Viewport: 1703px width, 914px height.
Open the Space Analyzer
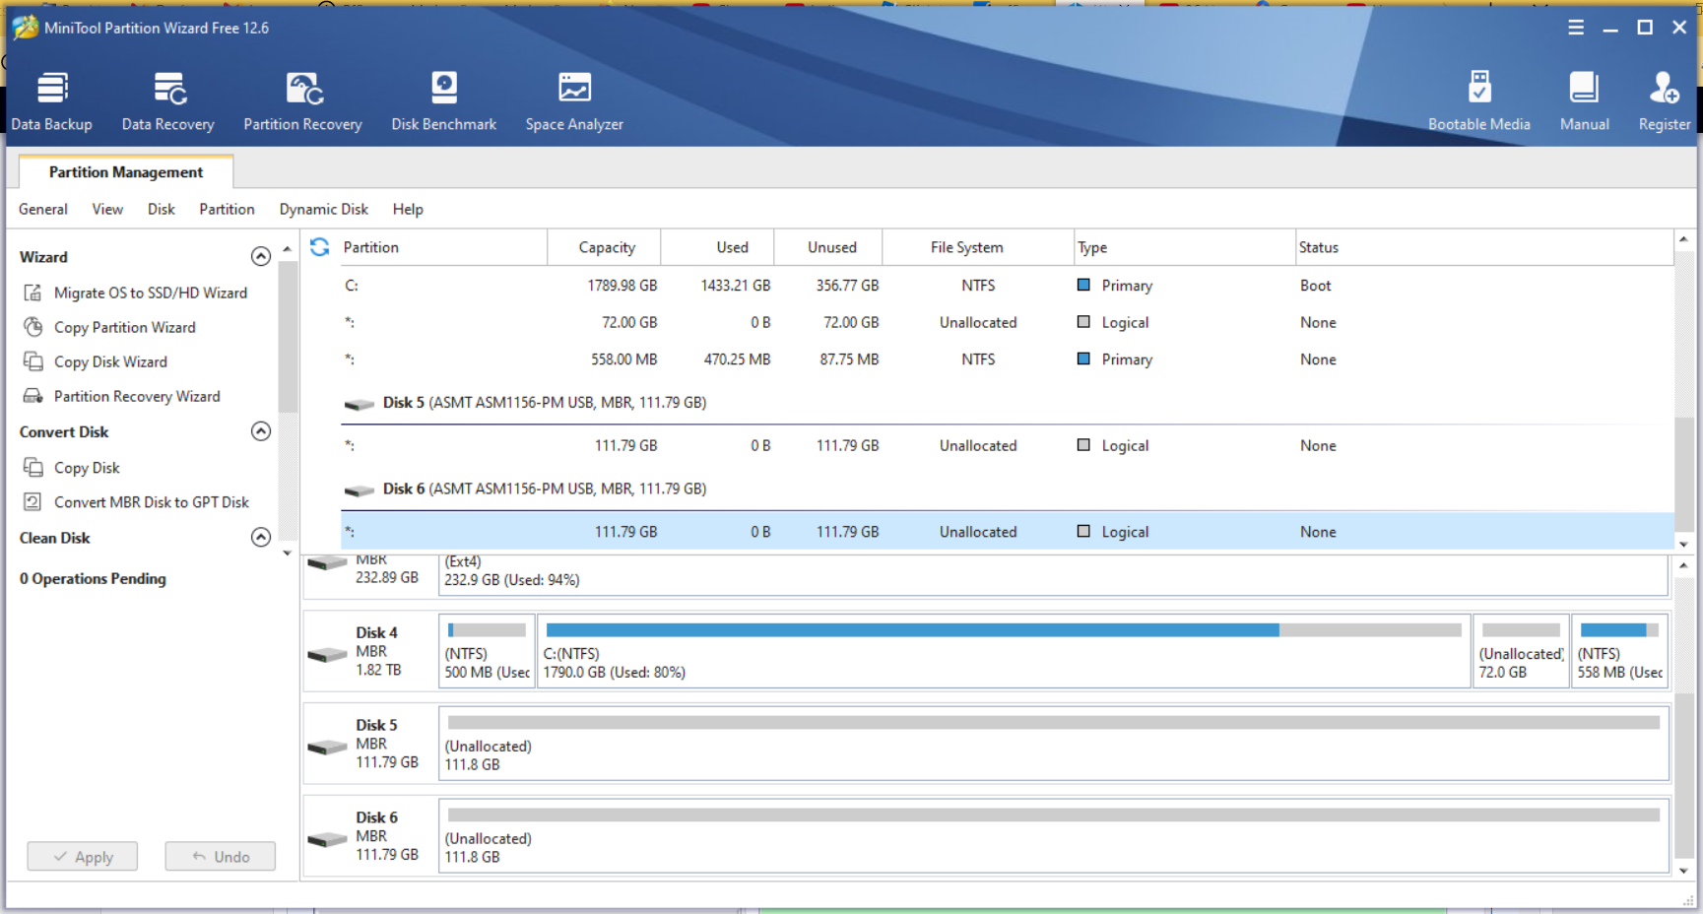[x=574, y=100]
